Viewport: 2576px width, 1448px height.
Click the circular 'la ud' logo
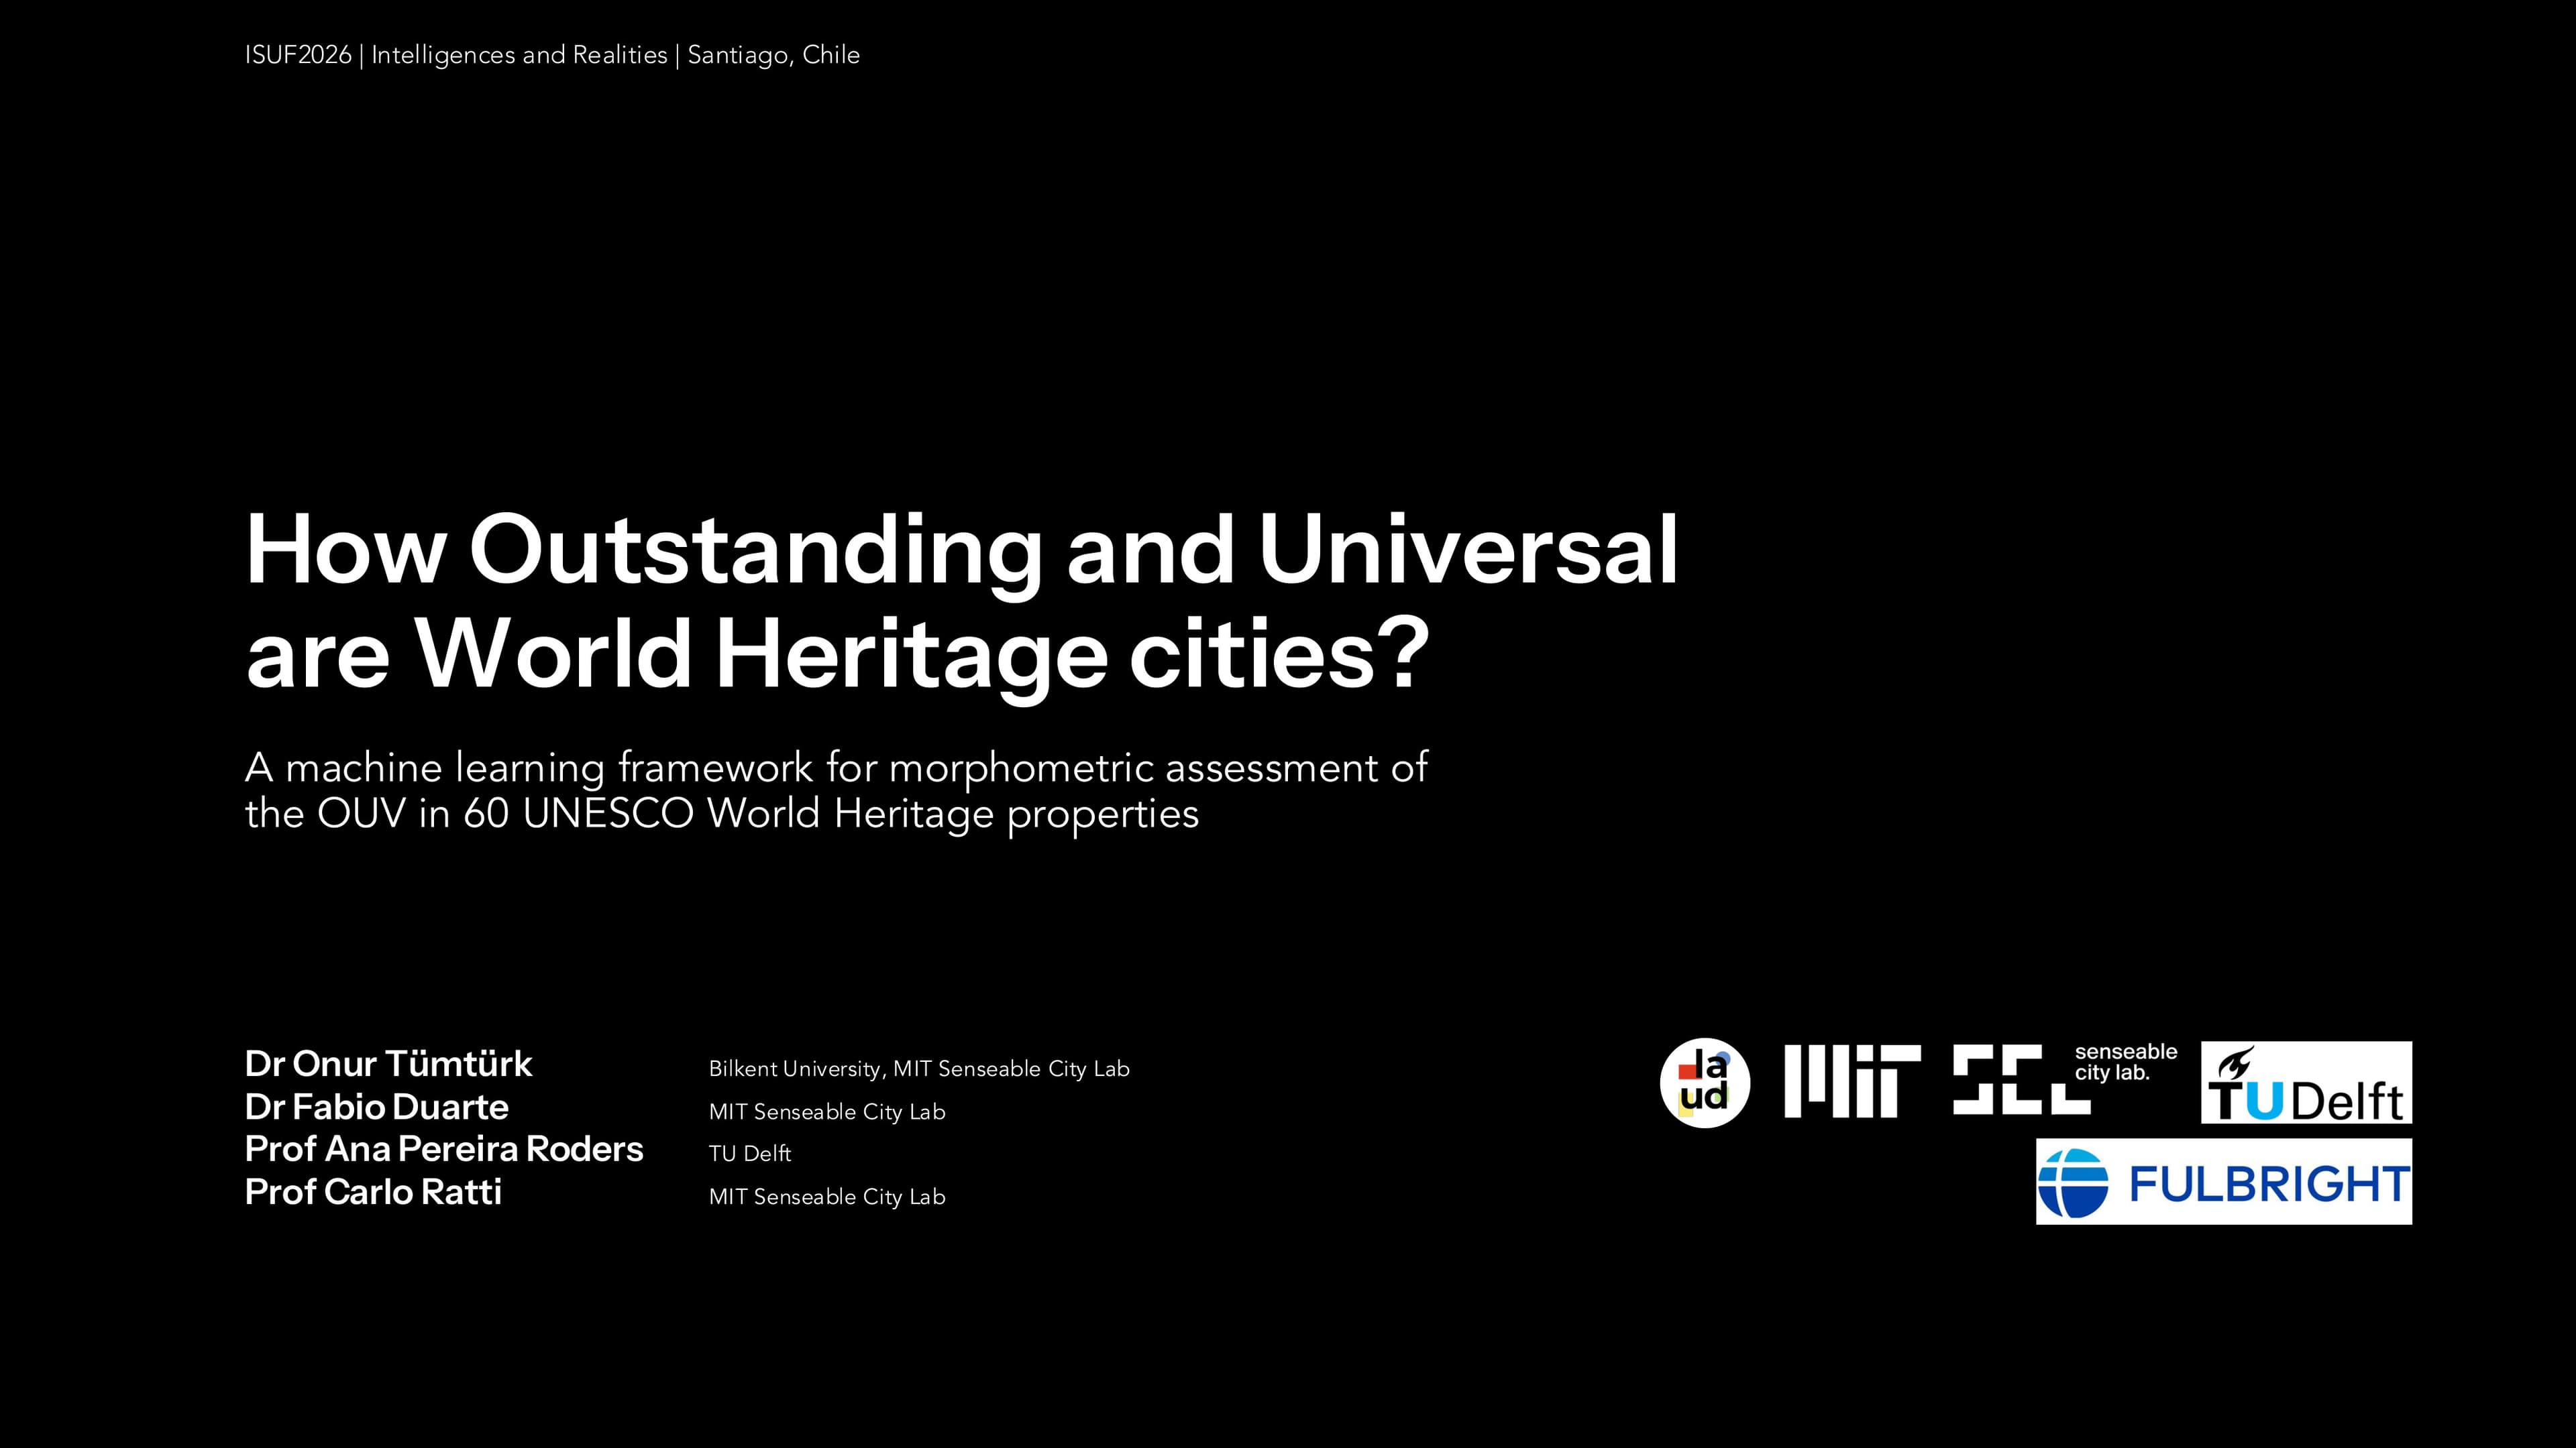1705,1082
